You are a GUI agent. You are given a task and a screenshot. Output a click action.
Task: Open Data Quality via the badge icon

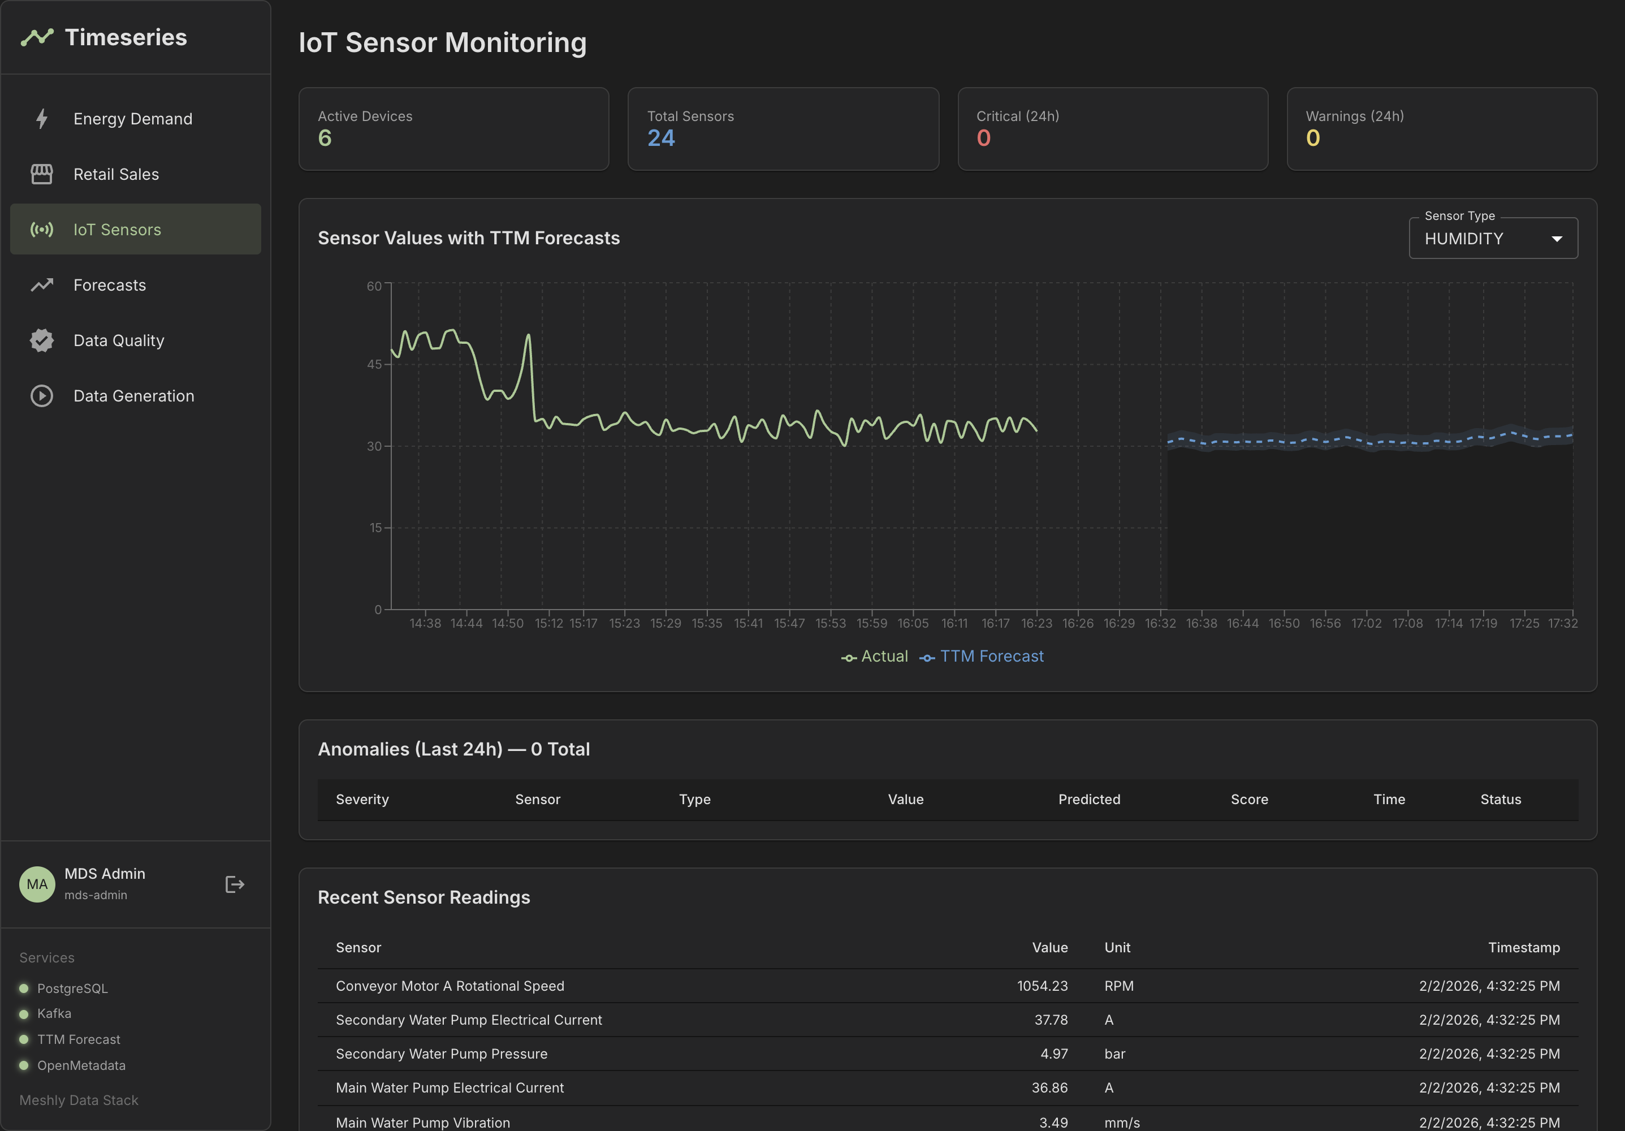42,340
